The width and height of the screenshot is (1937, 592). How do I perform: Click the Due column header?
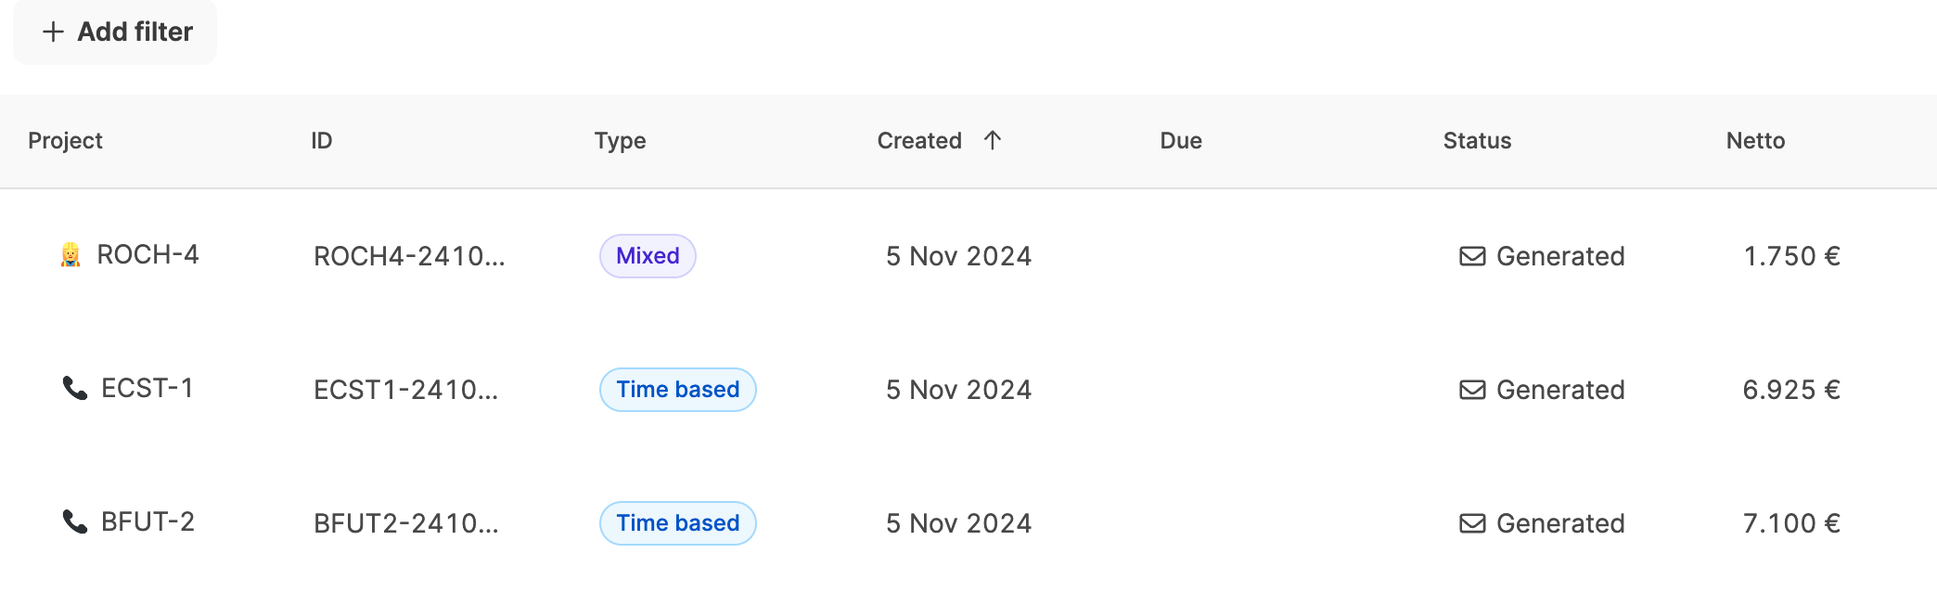[1180, 141]
